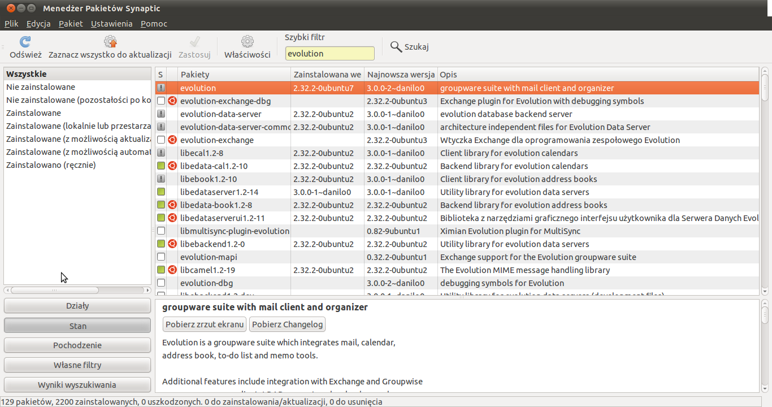
Task: Select Zainstalowane (lokalnie lub przestarzałe) filter
Action: pyautogui.click(x=77, y=126)
